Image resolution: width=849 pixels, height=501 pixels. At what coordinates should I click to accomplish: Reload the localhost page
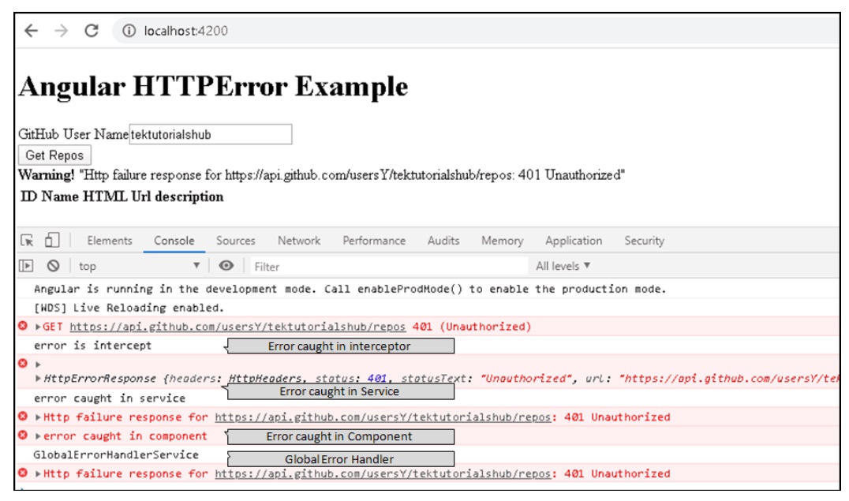[92, 31]
